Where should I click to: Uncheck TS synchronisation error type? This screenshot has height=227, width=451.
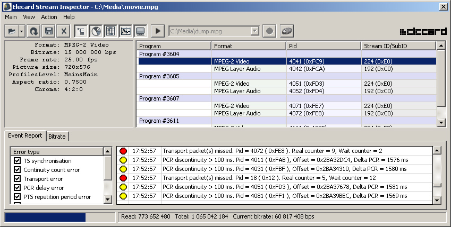coord(18,161)
